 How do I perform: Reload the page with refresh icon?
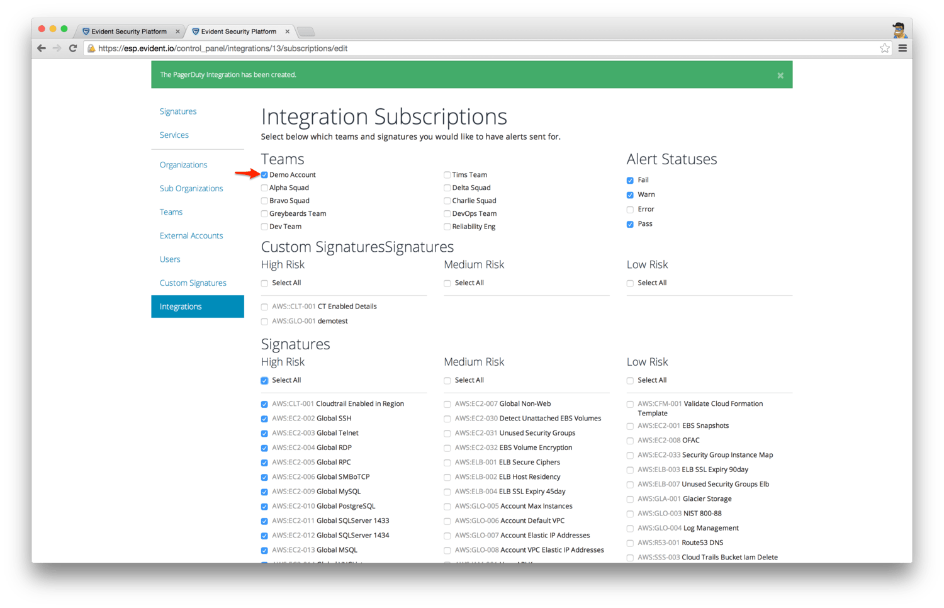73,48
